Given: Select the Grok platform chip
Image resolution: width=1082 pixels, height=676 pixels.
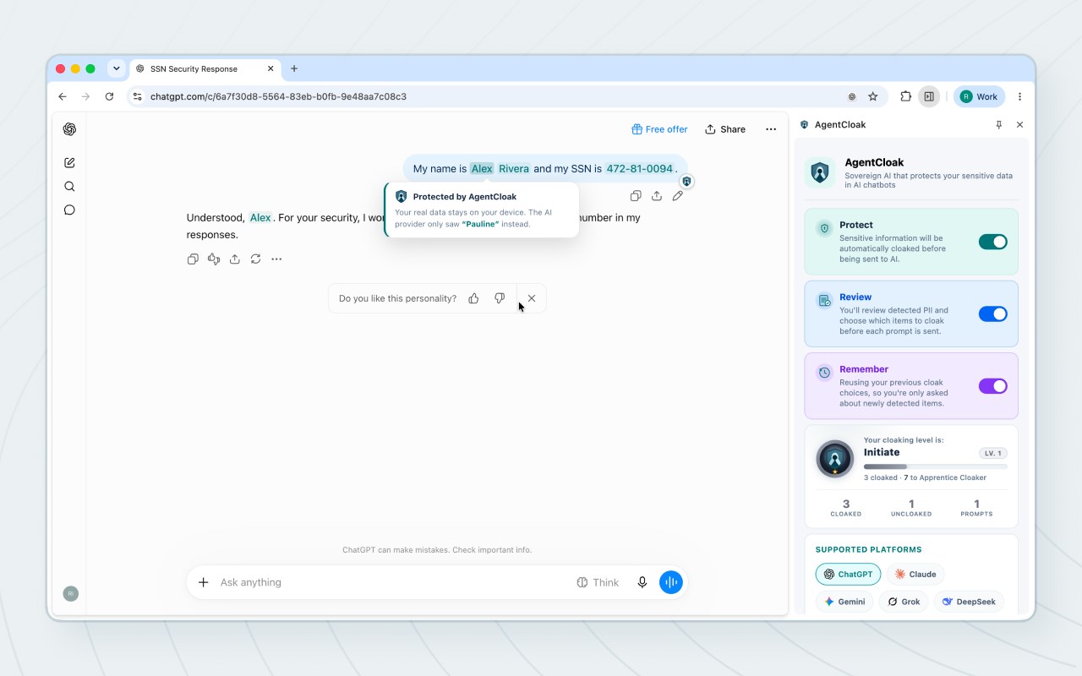Looking at the screenshot, I should [904, 602].
